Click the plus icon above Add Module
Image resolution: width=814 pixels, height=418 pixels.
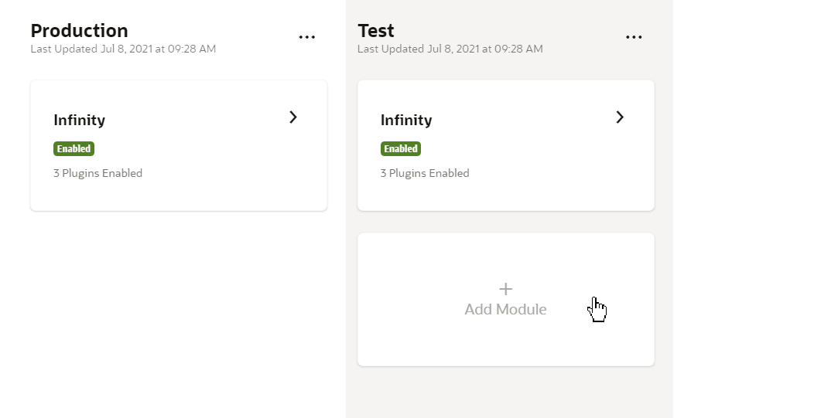[x=505, y=289]
